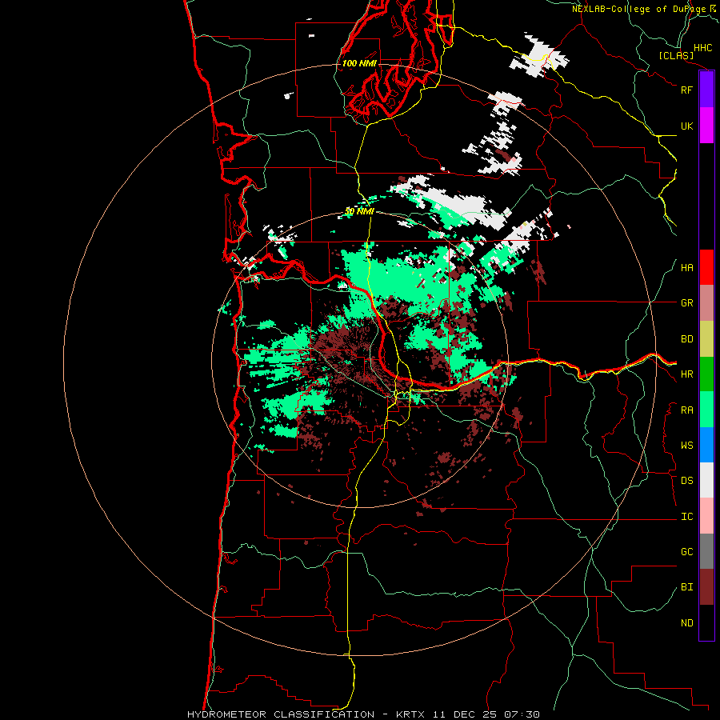Select the WS blue legend swatch
The width and height of the screenshot is (720, 720).
pos(706,445)
